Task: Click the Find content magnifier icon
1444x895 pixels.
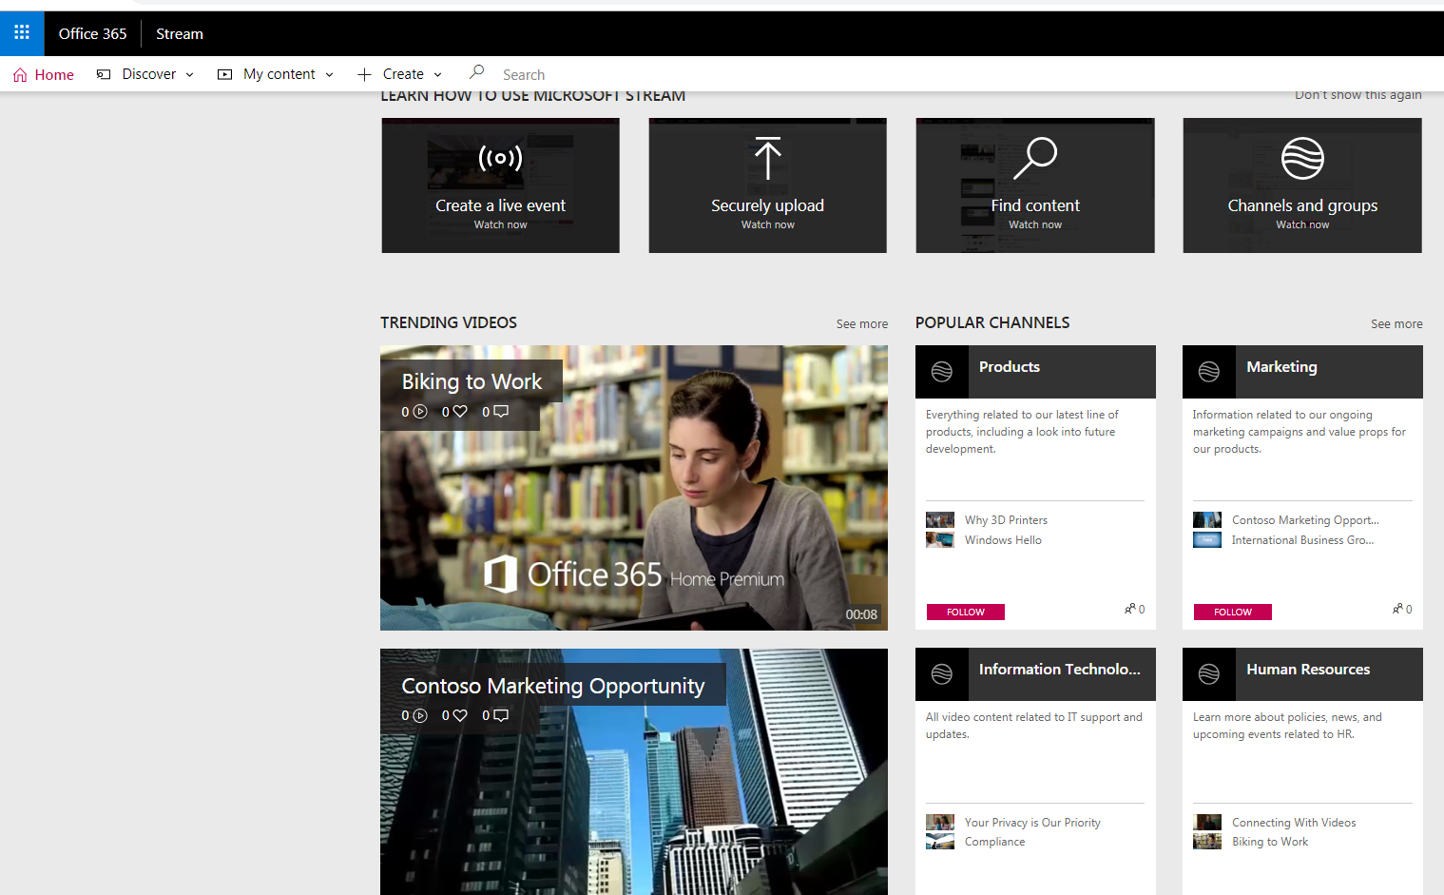Action: [1034, 158]
